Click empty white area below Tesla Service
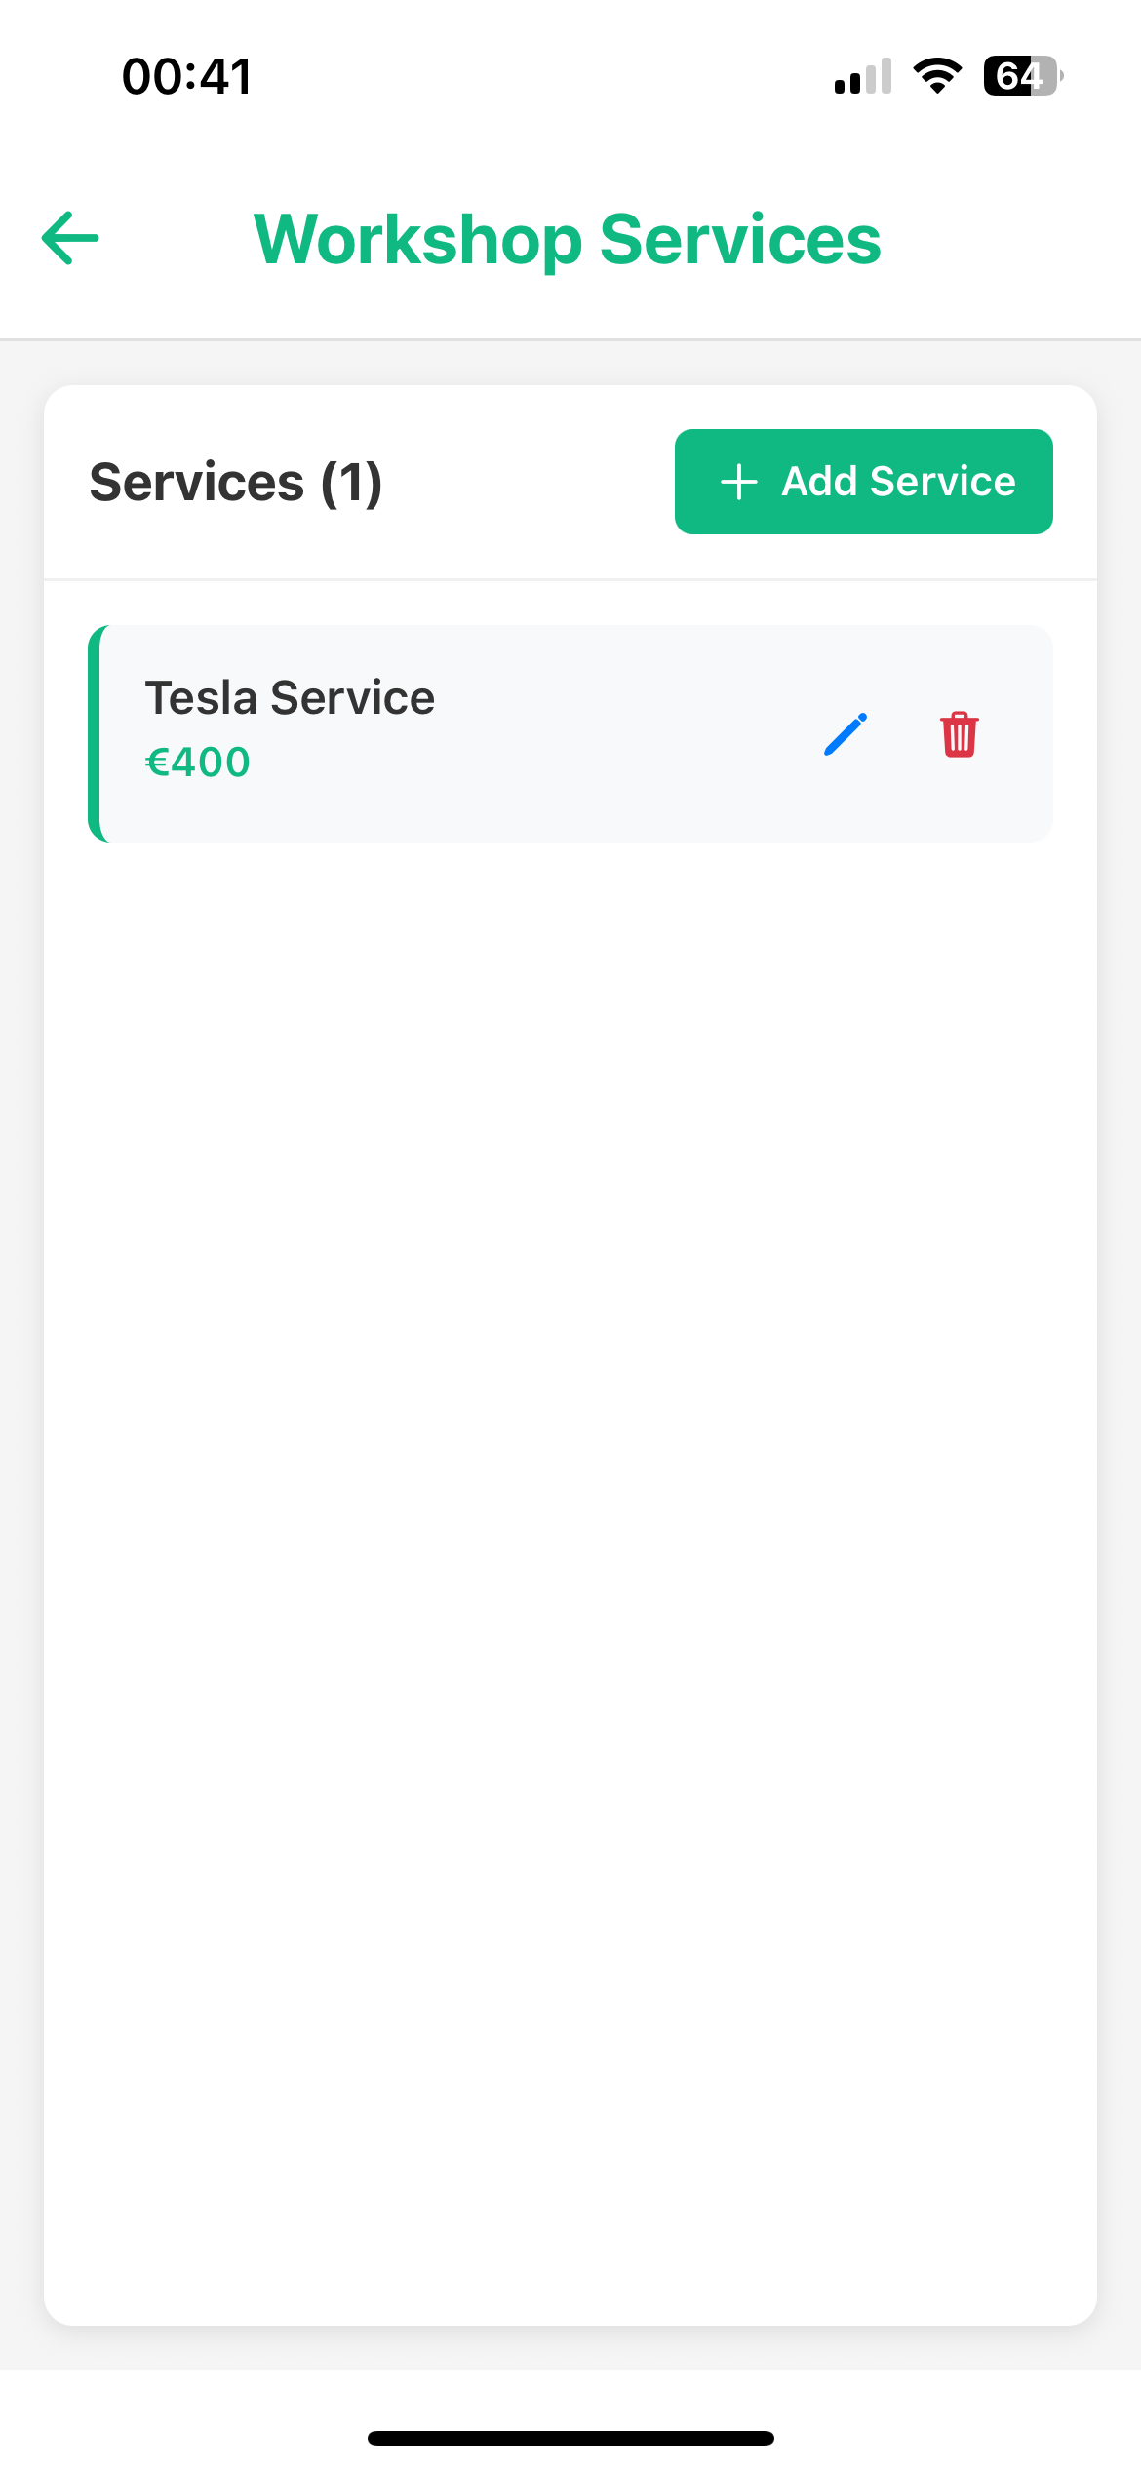 (x=570, y=1463)
